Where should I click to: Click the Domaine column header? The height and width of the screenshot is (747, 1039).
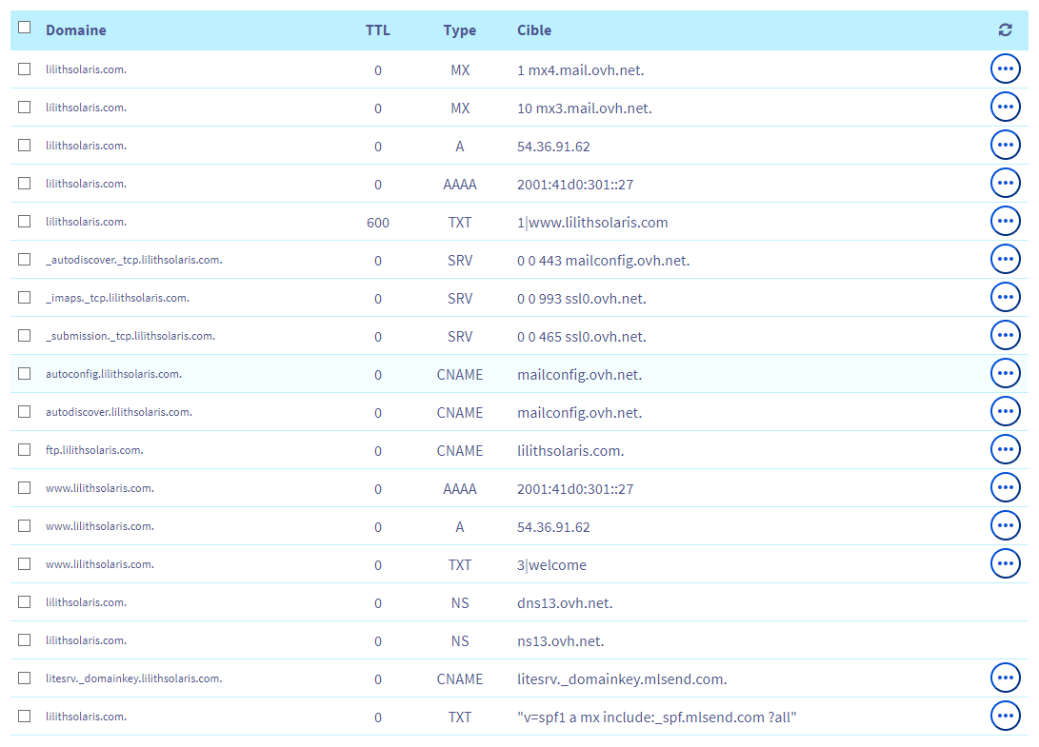pos(76,30)
